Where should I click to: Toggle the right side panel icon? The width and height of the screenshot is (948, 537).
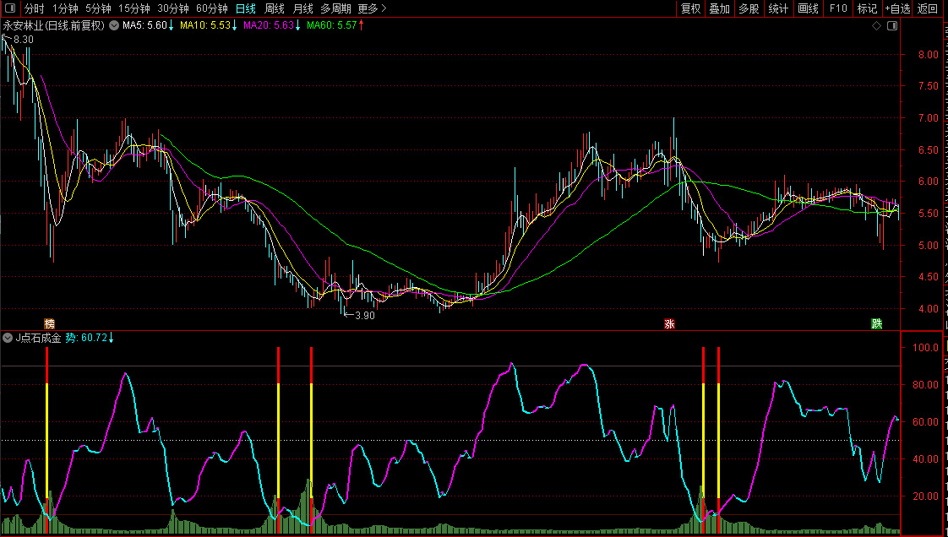892,26
